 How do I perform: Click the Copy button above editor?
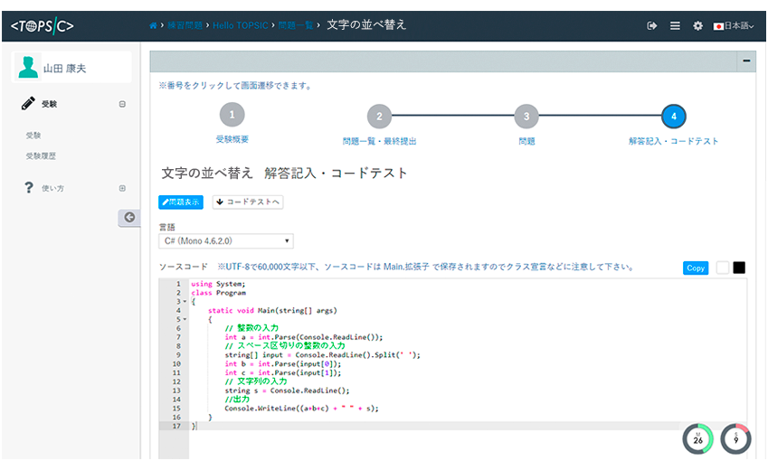click(x=696, y=268)
